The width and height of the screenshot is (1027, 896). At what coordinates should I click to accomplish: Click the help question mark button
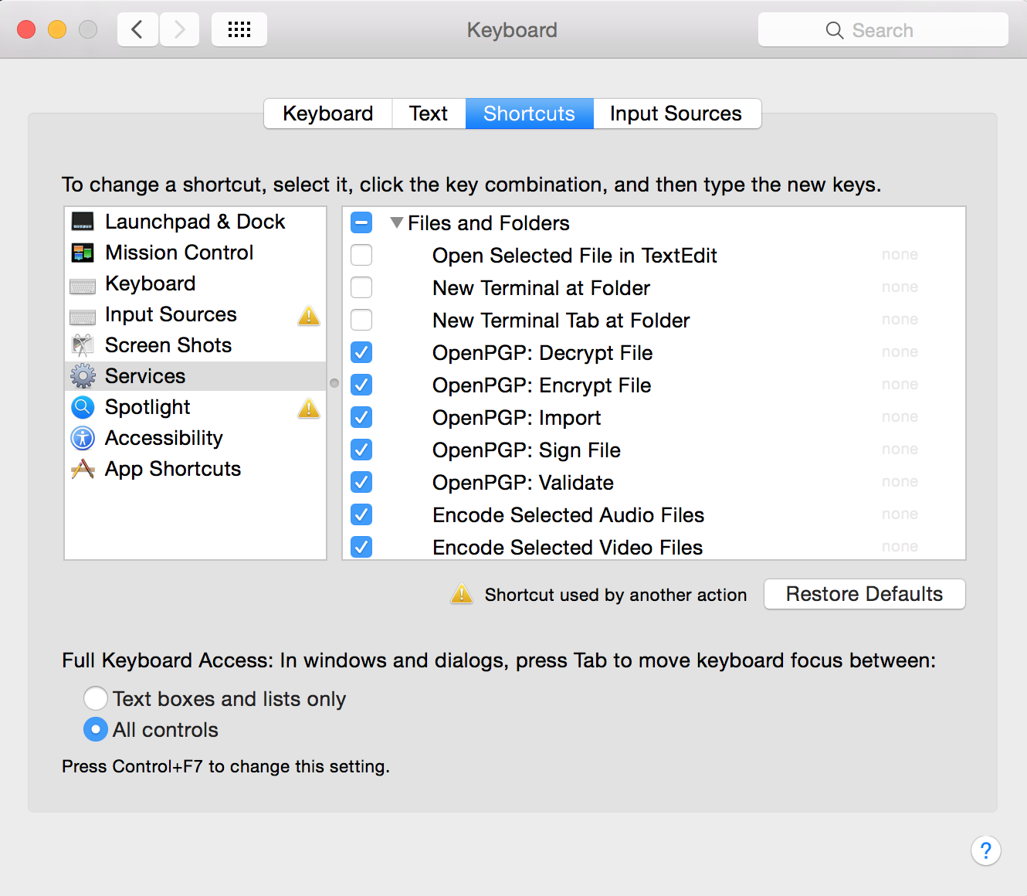pos(985,850)
